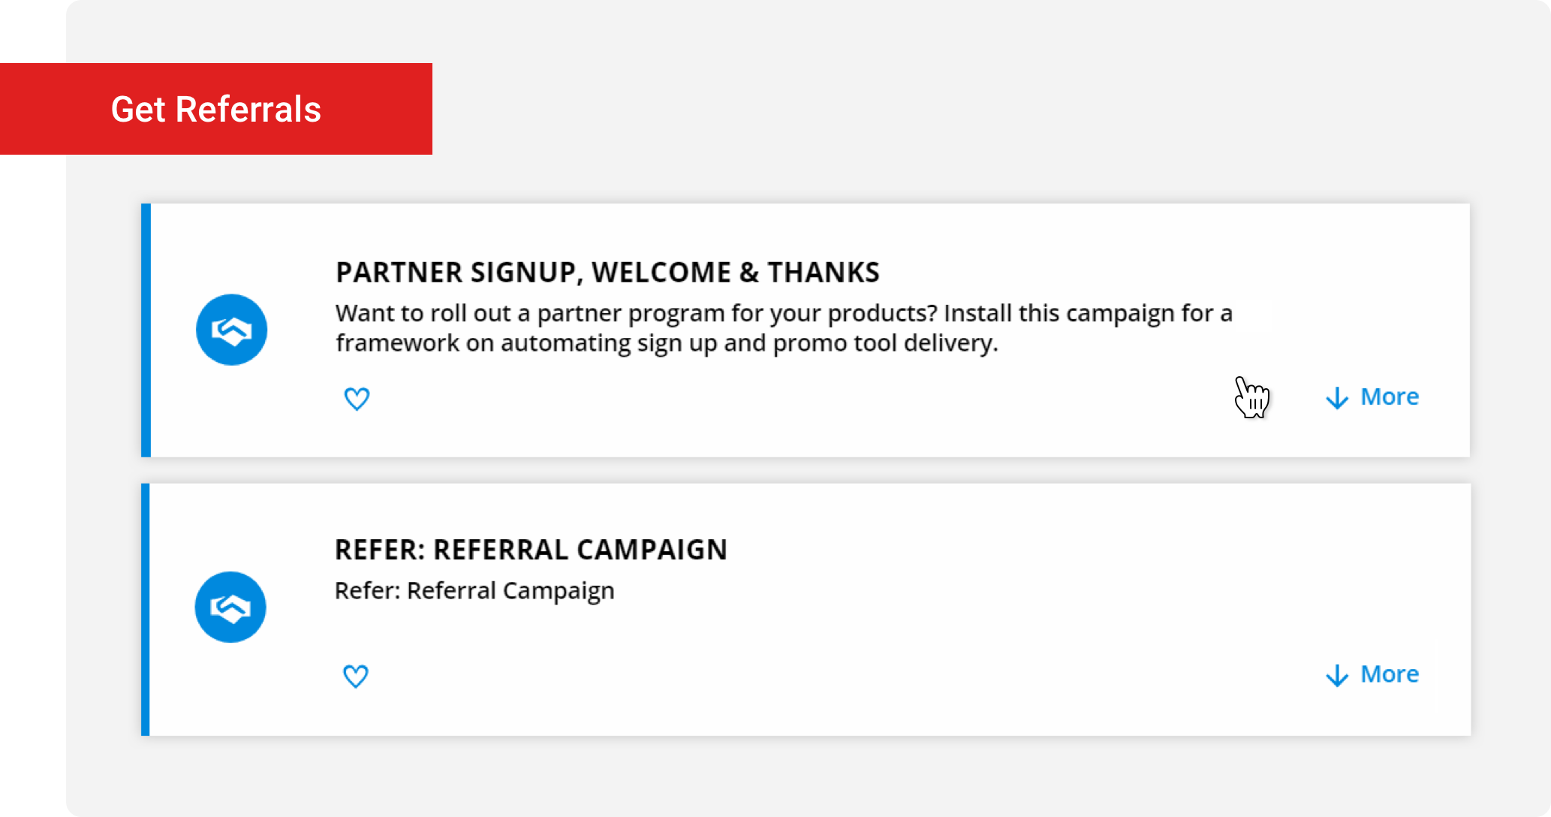Open the Get Referrals section header
Viewport: 1551px width, 817px height.
click(x=216, y=109)
